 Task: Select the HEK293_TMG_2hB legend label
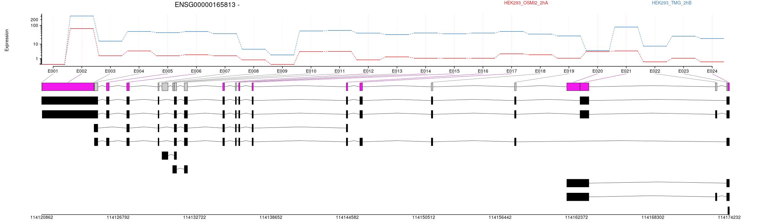pos(671,3)
